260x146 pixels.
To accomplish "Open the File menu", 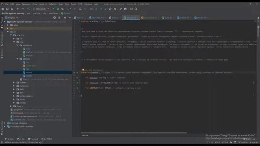I will 7,4.
